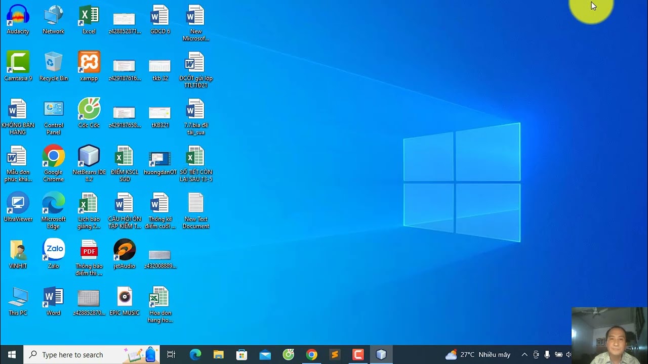Select the Hoa don hang ho Excel file

160,305
